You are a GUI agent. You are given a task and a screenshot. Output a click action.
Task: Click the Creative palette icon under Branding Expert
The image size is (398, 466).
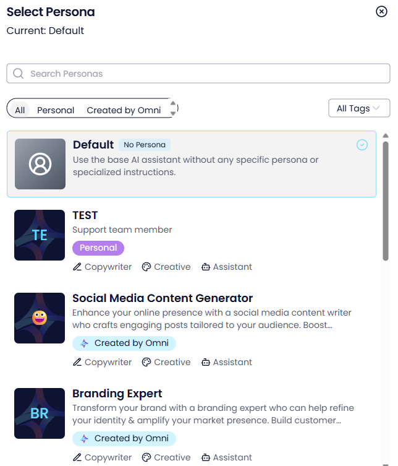click(146, 457)
